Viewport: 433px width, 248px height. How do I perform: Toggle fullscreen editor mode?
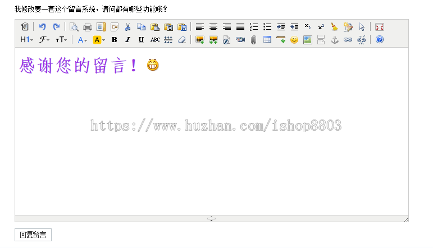coord(380,27)
